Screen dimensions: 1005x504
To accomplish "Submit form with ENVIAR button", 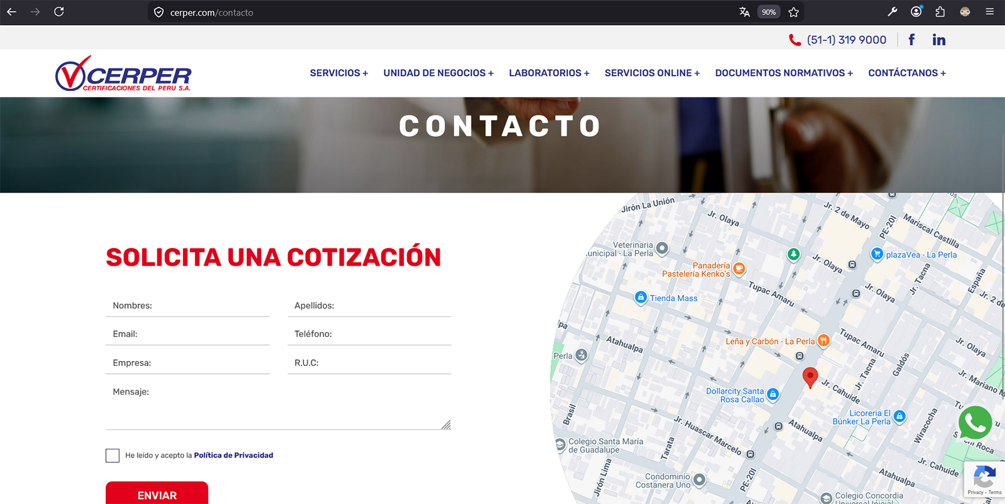I will point(157,494).
